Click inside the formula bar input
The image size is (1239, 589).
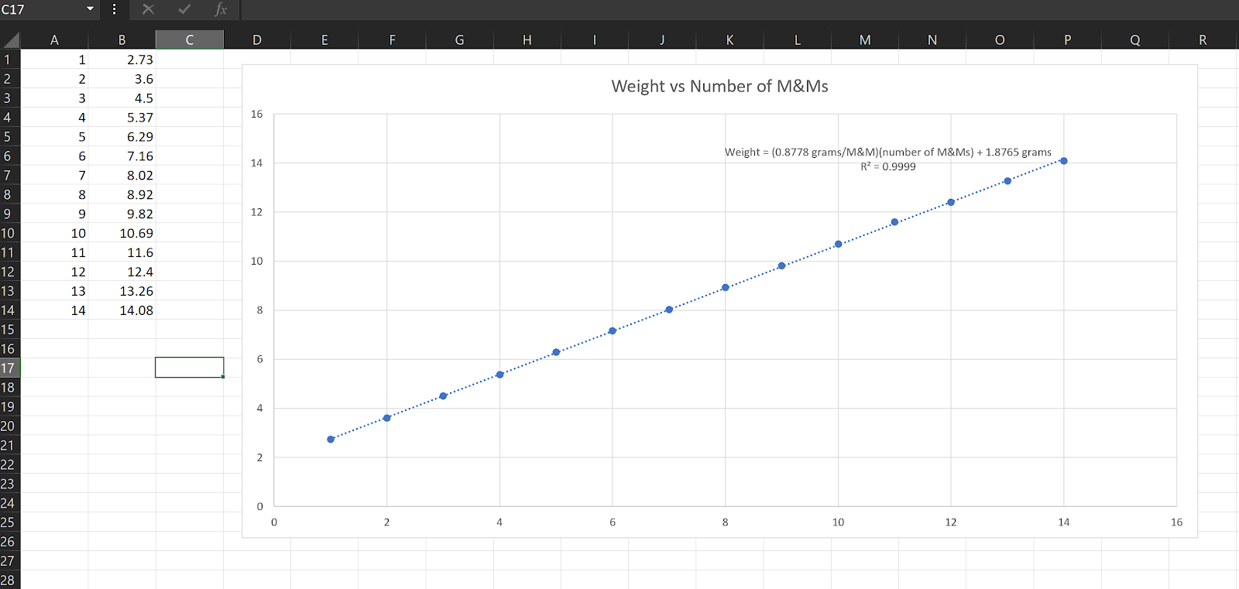(x=740, y=9)
